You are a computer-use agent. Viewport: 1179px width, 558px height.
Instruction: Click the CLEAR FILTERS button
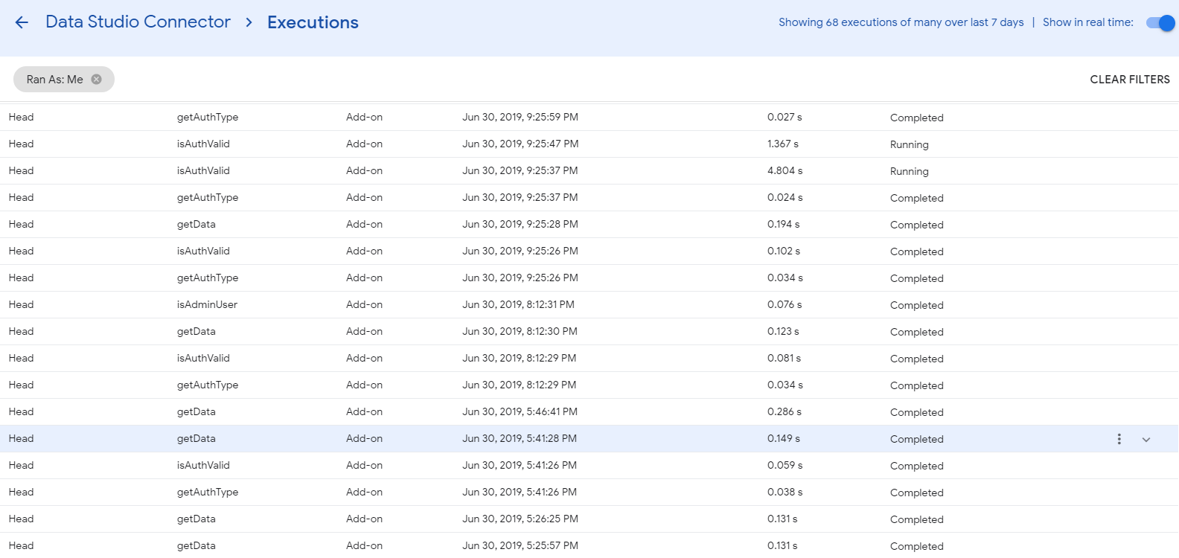click(1129, 80)
